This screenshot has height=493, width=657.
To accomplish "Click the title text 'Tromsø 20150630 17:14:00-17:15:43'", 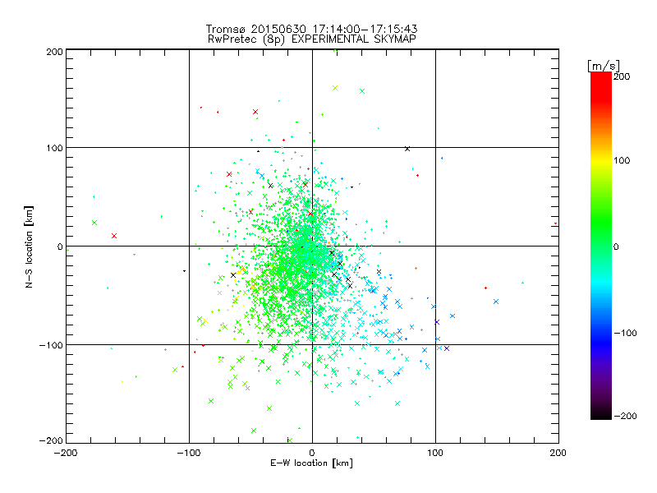I will coord(311,29).
